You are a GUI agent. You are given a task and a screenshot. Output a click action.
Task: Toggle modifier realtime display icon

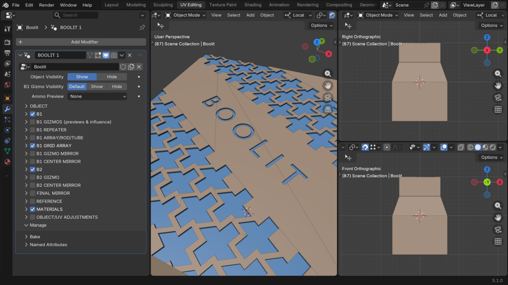[106, 55]
